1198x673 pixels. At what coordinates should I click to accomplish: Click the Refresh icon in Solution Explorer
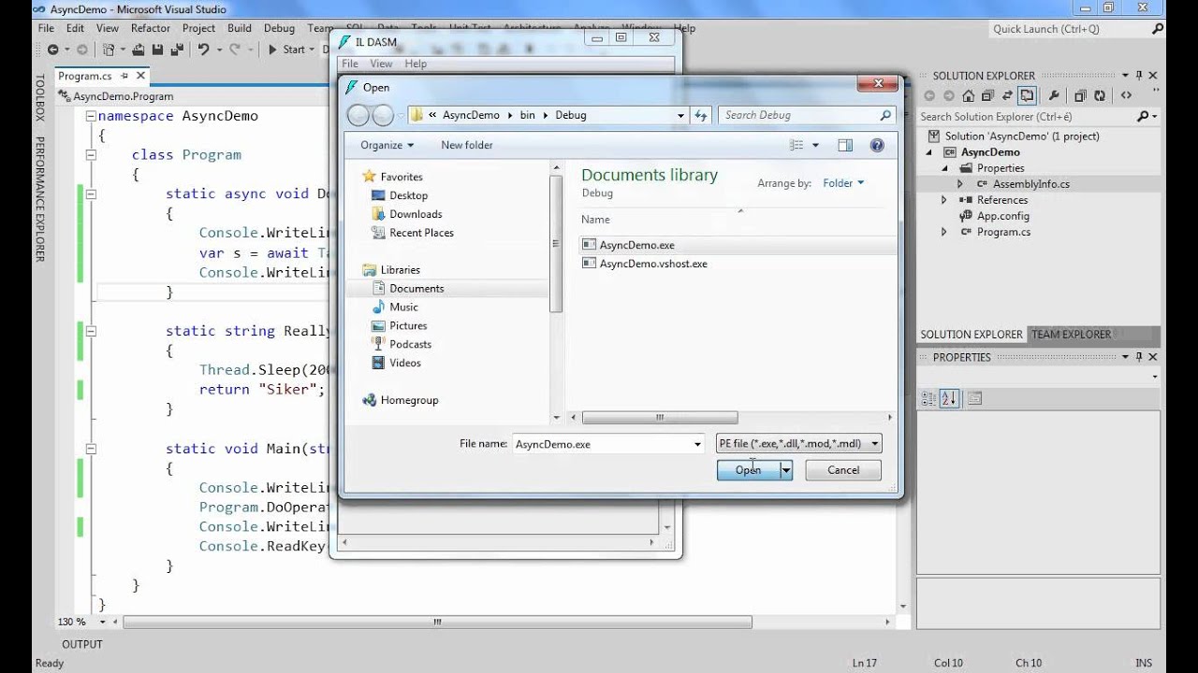tap(1099, 95)
